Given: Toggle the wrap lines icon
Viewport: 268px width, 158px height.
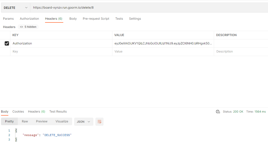Looking at the screenshot, I should point(99,122).
